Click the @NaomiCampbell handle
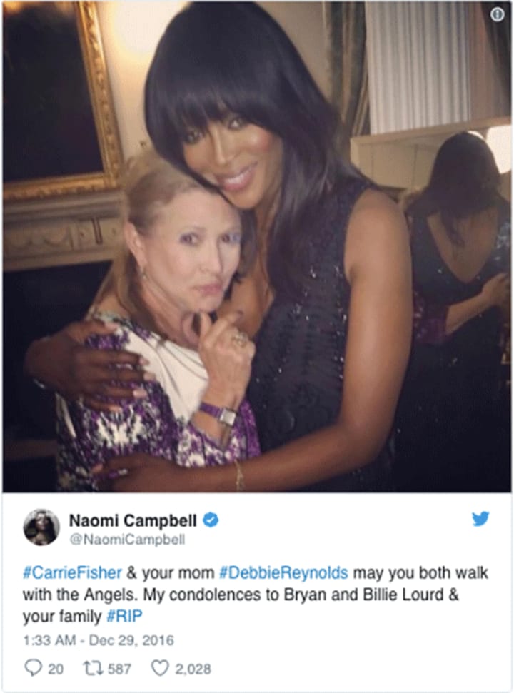Screen dimensions: 514x693 pyautogui.click(x=127, y=540)
